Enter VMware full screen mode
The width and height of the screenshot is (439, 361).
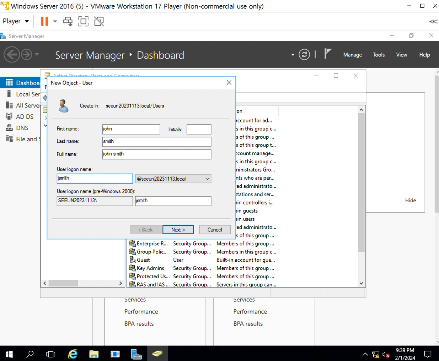(x=84, y=21)
